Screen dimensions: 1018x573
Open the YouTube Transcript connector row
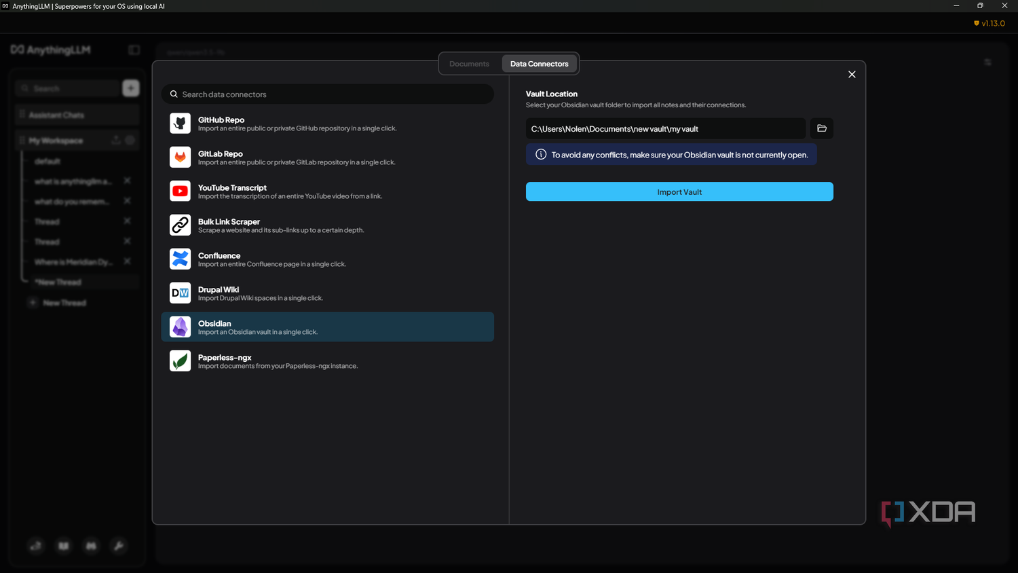(x=328, y=191)
